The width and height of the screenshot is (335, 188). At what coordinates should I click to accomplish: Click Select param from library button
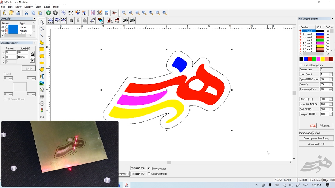tap(316, 138)
